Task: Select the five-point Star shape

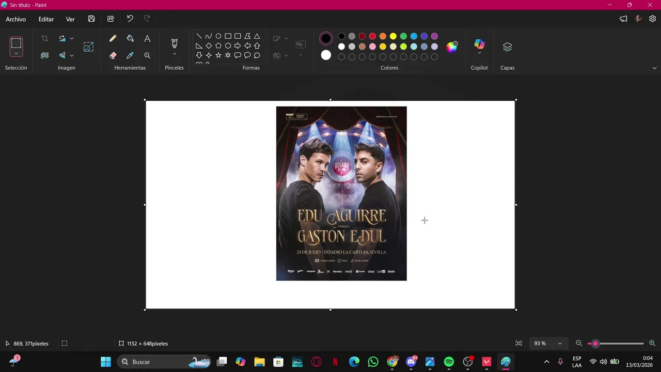Action: (218, 55)
